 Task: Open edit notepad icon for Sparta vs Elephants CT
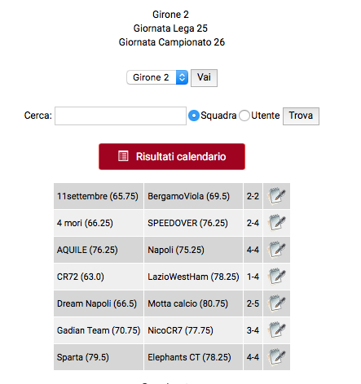point(276,356)
